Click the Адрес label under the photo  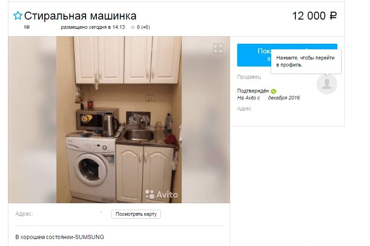pyautogui.click(x=24, y=214)
